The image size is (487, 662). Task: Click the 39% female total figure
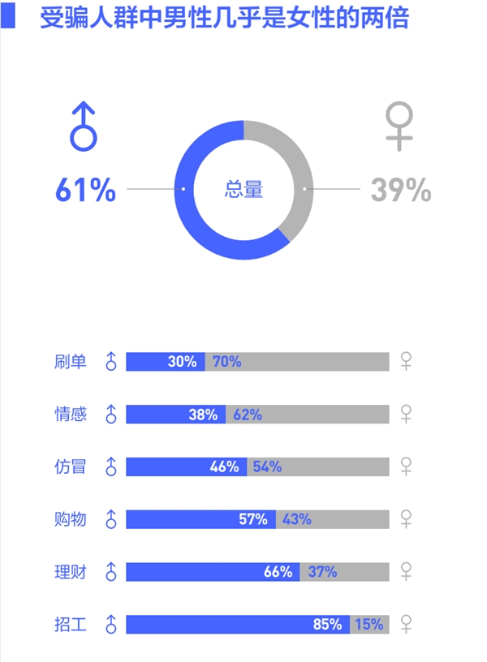(400, 190)
